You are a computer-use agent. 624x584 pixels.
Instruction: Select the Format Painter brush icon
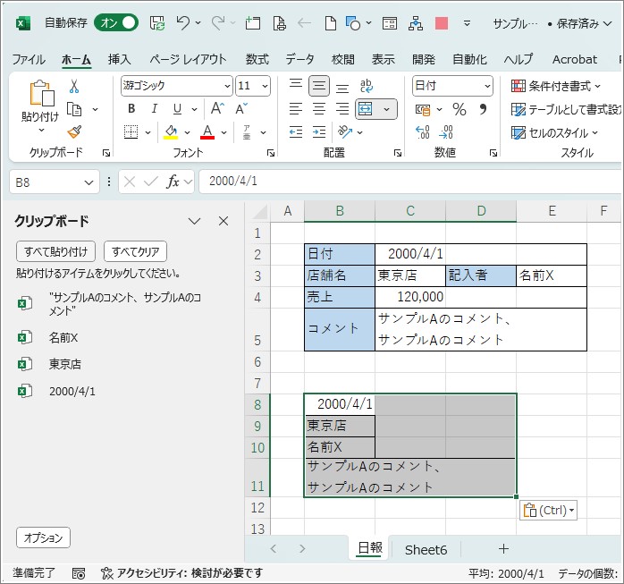point(74,131)
